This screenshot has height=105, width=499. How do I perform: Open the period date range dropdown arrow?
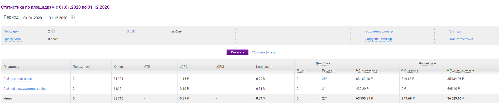73,18
